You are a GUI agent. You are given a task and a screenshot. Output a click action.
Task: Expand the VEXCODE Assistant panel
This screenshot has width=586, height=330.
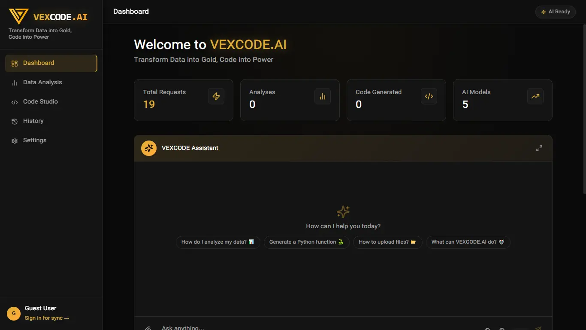(539, 148)
